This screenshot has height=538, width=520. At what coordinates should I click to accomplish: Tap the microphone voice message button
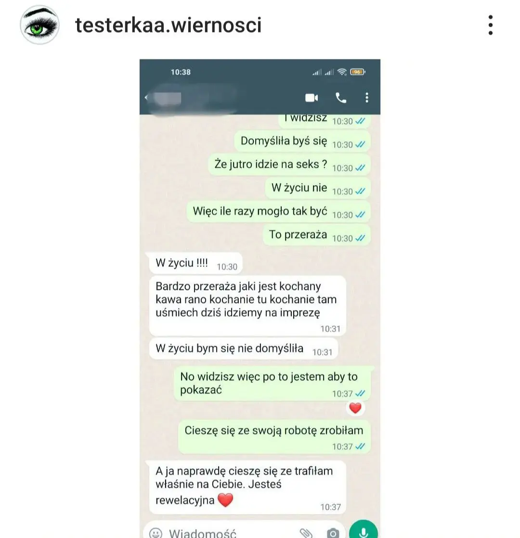364,530
